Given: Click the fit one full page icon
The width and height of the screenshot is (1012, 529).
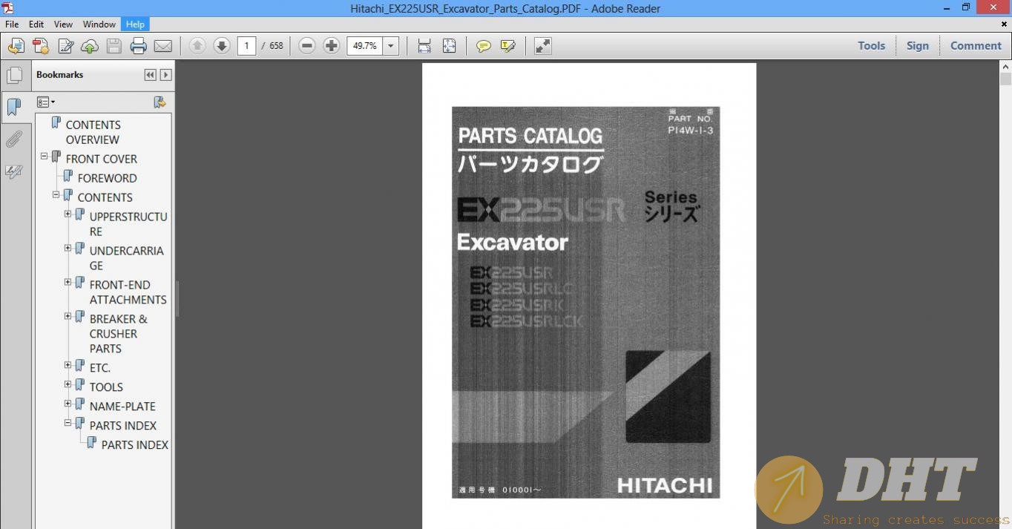Looking at the screenshot, I should (449, 46).
